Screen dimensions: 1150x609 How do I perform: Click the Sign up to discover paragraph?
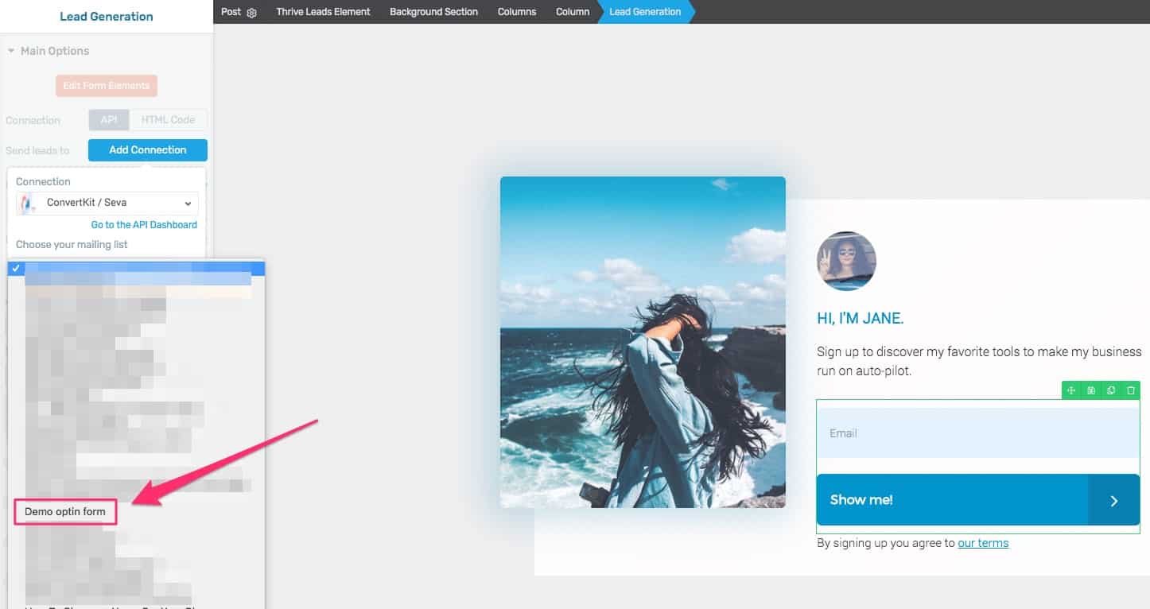pos(979,361)
